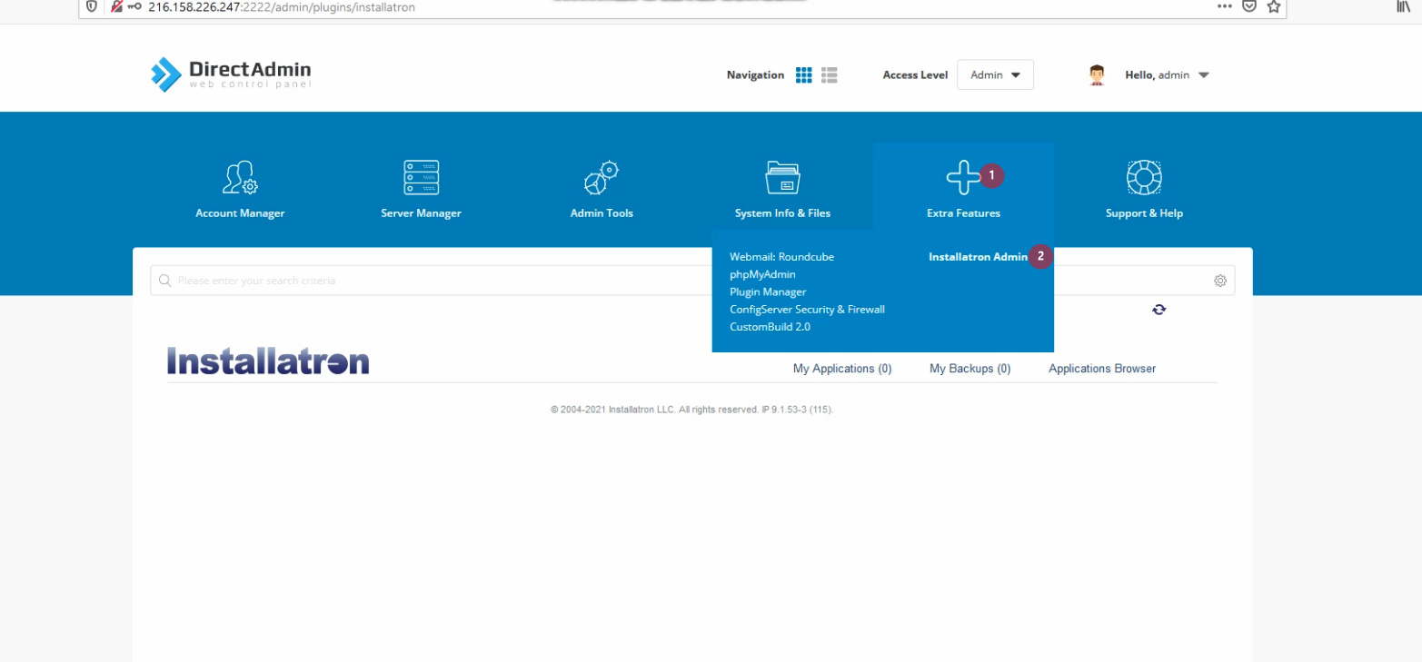Click the browser address bar URL

pos(282,7)
